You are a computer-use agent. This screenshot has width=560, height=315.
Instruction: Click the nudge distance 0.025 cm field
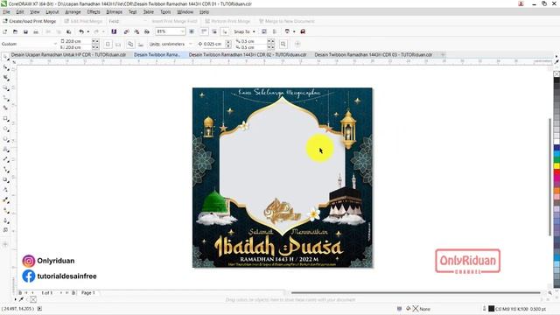click(213, 44)
